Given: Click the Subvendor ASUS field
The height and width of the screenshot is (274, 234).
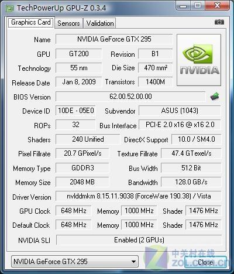Looking at the screenshot, I should pos(180,111).
